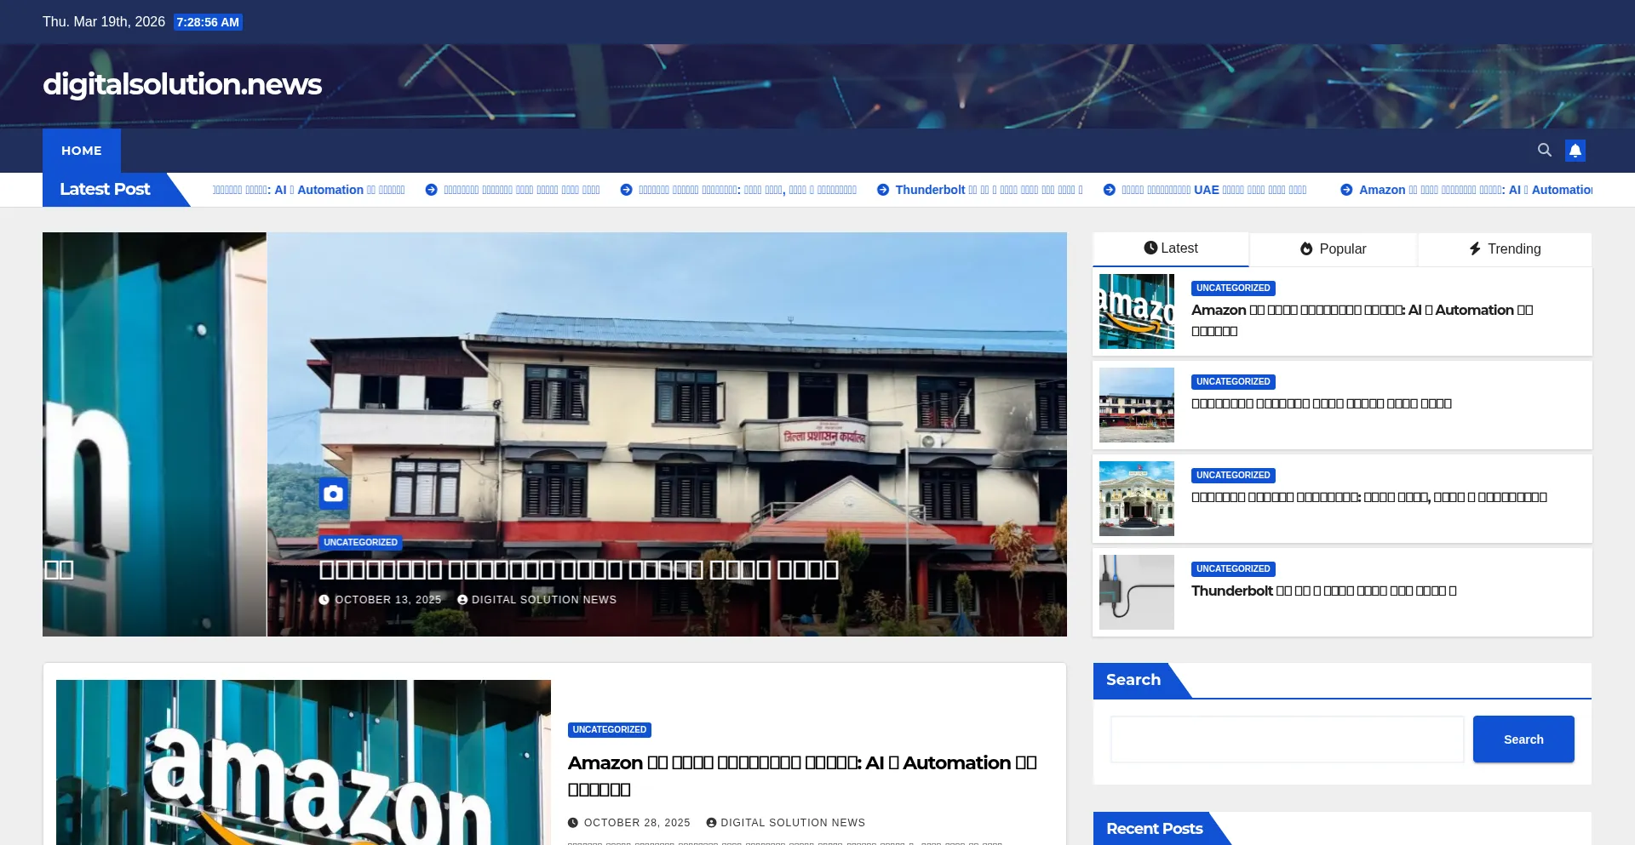
Task: Open the Thunderbolt cable thumbnail in sidebar
Action: pyautogui.click(x=1137, y=592)
